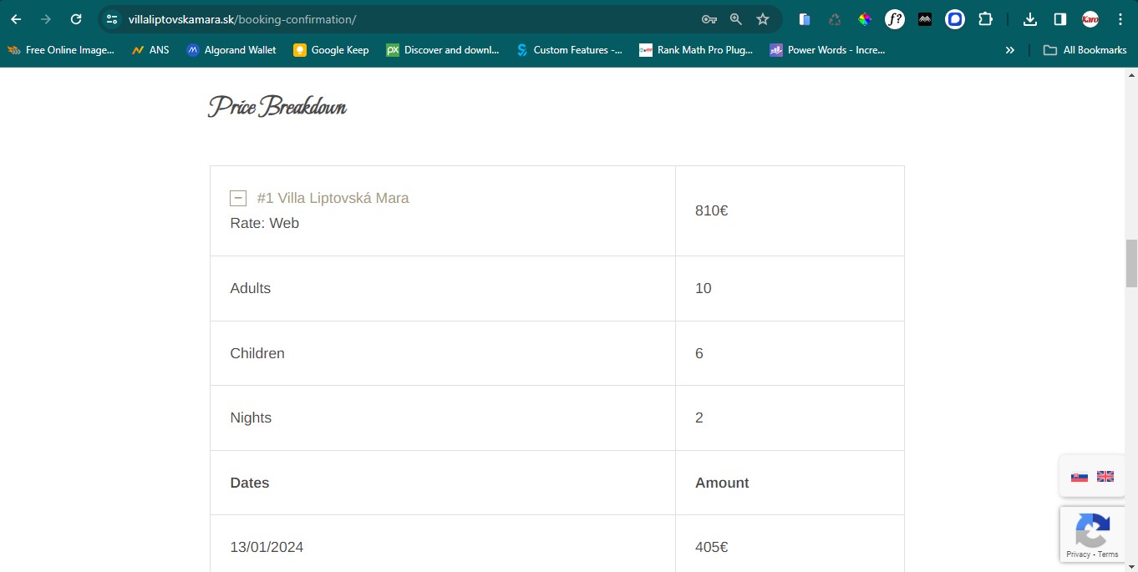Bookmark this page with the star icon
The width and height of the screenshot is (1138, 572).
(762, 19)
